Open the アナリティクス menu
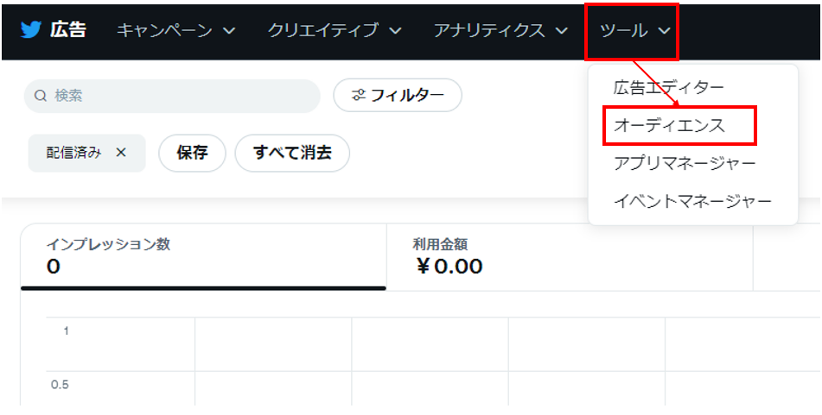822x415 pixels. 489,30
